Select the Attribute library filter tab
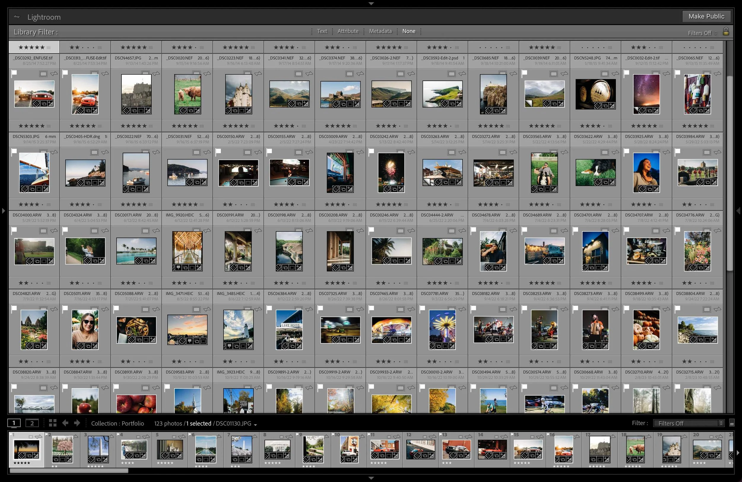Screen dimensions: 742x482 (348, 31)
